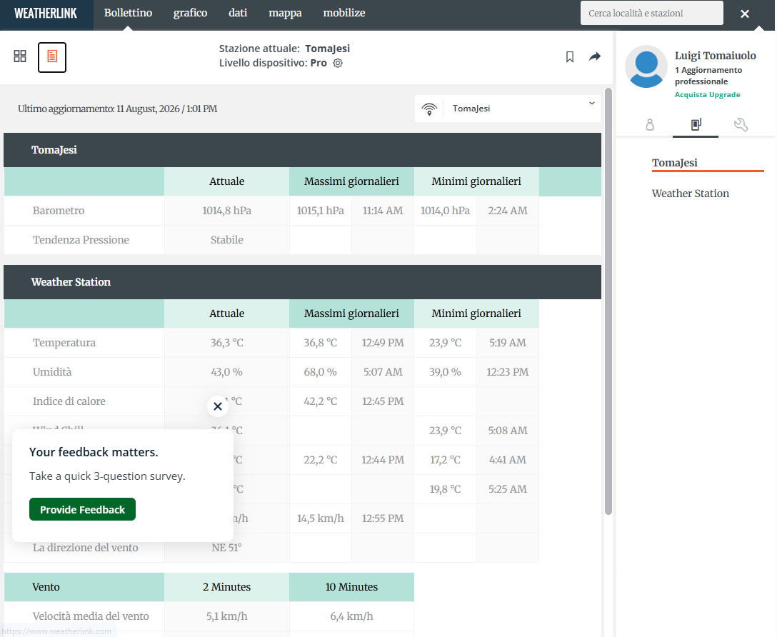Click the Umidità row label
Screen dimensions: 777x637
coord(52,372)
